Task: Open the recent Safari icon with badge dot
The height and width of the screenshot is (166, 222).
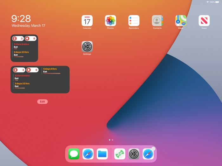Action: [148, 154]
